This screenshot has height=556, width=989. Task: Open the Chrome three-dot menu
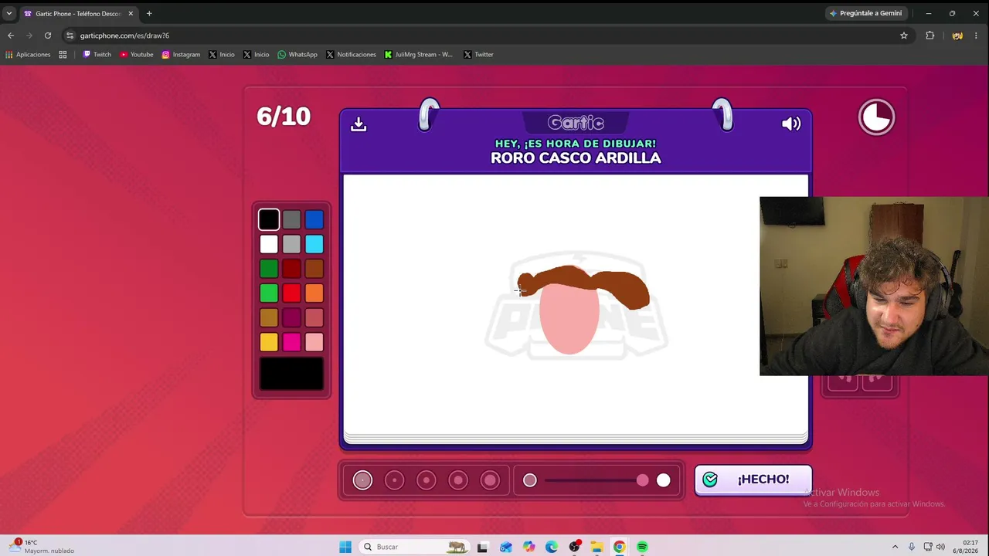[x=977, y=36]
